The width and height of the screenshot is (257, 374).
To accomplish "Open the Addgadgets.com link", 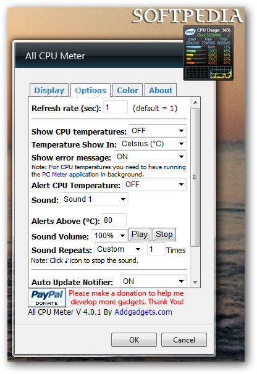I will click(143, 312).
